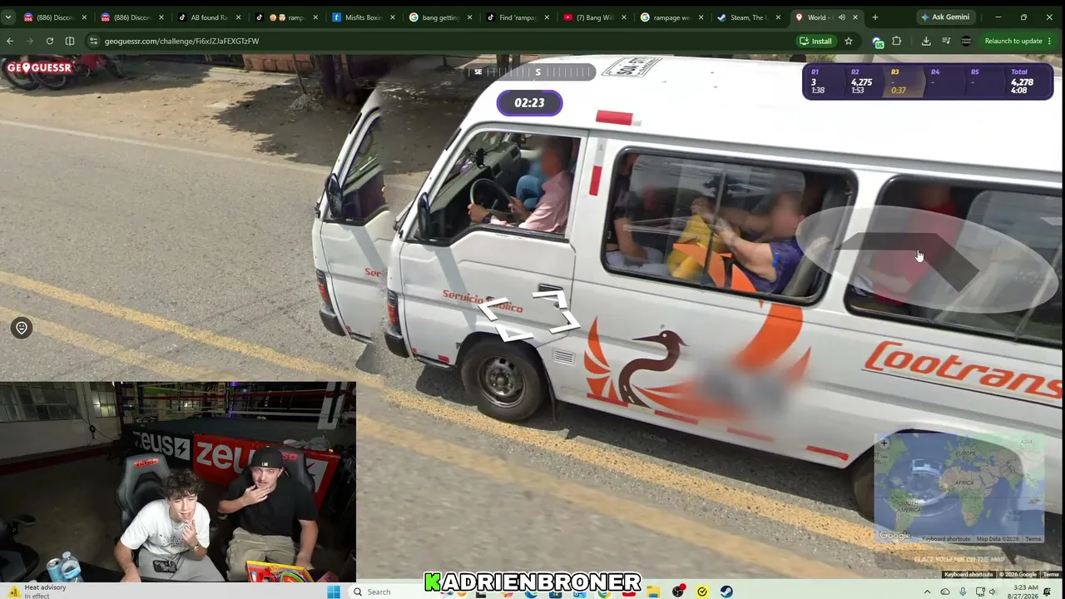Bookmark this page with the star icon
Image resolution: width=1065 pixels, height=599 pixels.
[x=849, y=41]
